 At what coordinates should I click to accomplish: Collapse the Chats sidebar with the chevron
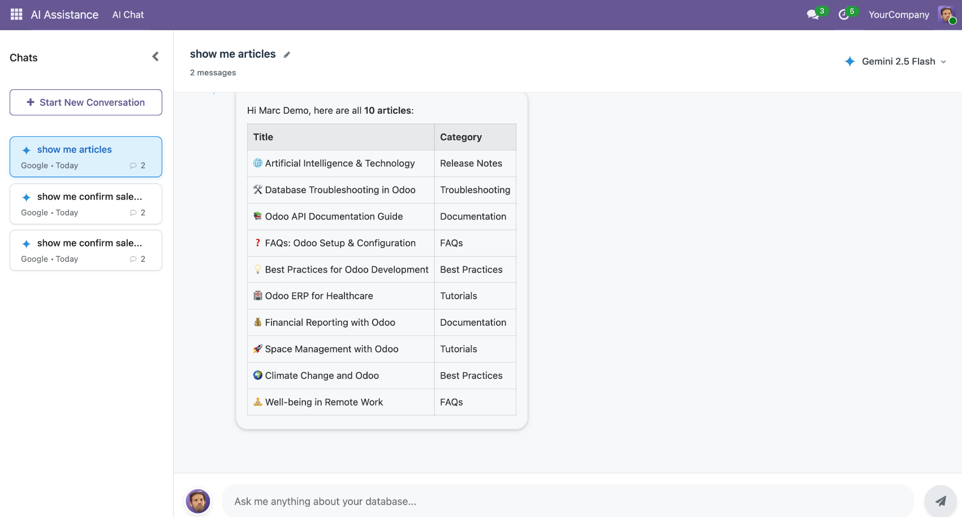[156, 57]
